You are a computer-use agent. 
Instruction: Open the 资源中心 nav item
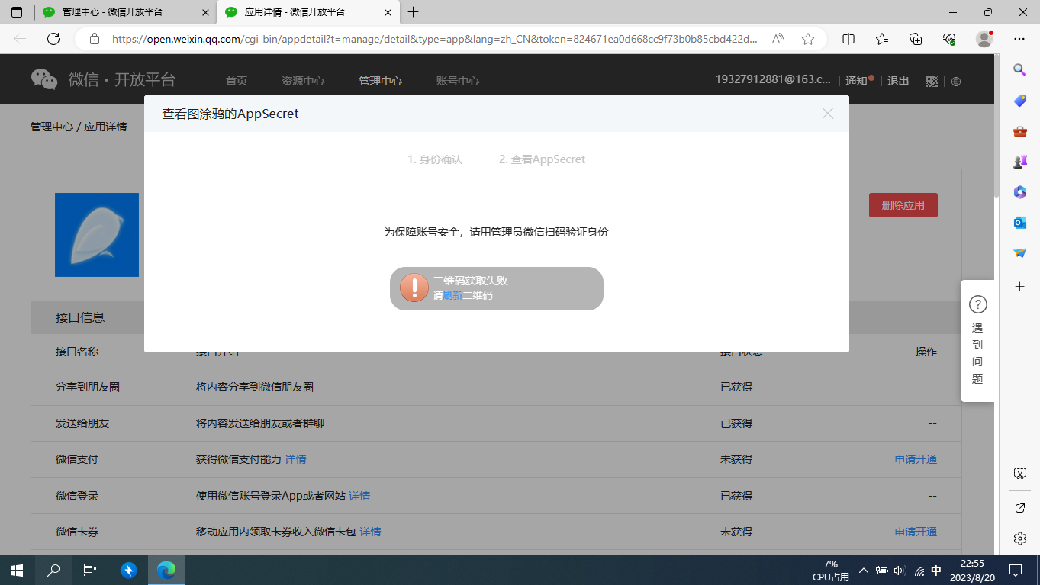(x=303, y=81)
